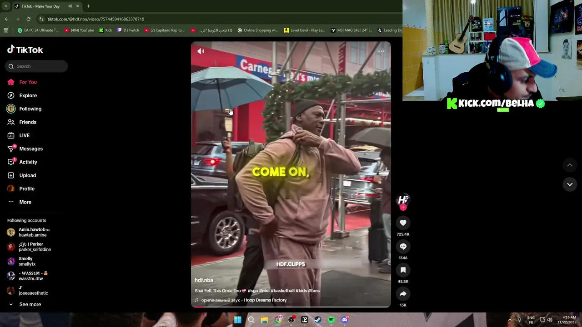Open the Kick bookmark
The image size is (582, 327).
(x=105, y=30)
